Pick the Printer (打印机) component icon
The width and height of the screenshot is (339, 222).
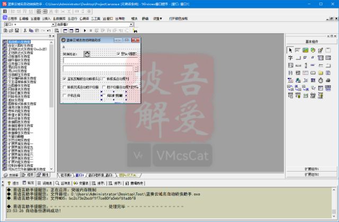point(328,81)
